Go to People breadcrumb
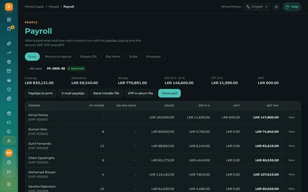Screen dimensions: 308x192 tap(54, 7)
